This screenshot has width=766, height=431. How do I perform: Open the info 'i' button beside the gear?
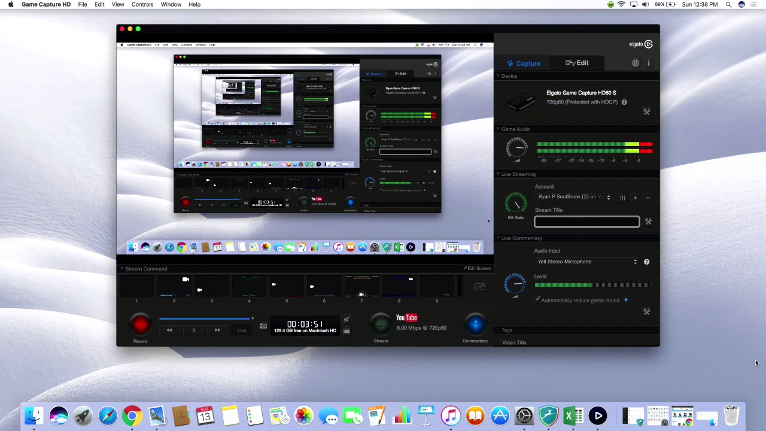pos(648,63)
